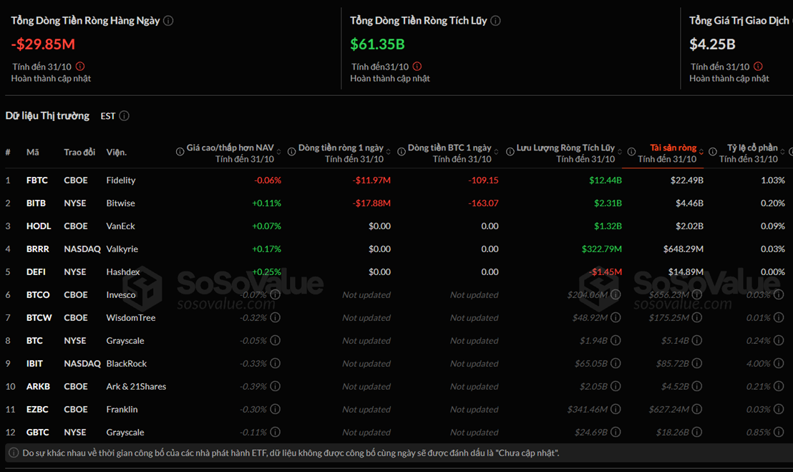This screenshot has width=793, height=472.
Task: Open the FBTC ticker link
Action: pyautogui.click(x=37, y=180)
